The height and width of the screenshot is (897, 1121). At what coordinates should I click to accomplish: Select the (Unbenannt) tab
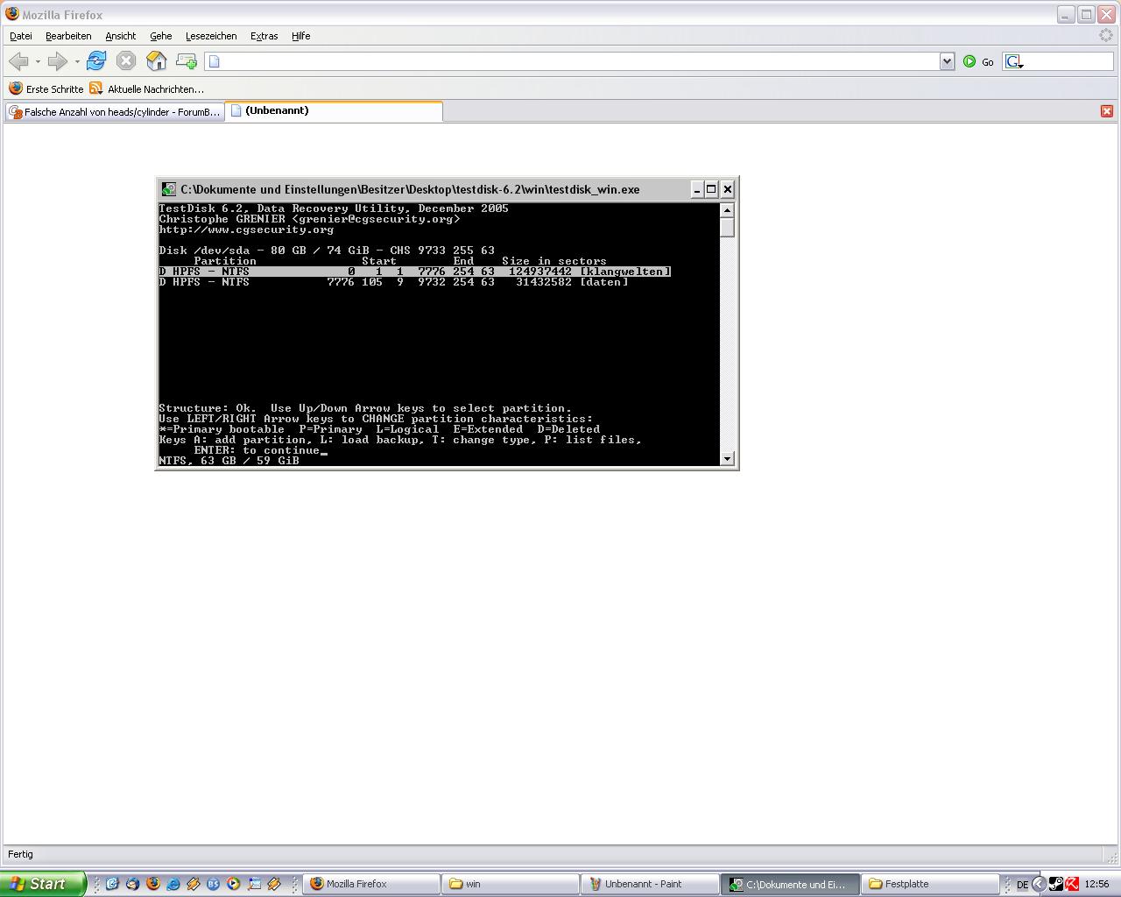click(x=335, y=110)
